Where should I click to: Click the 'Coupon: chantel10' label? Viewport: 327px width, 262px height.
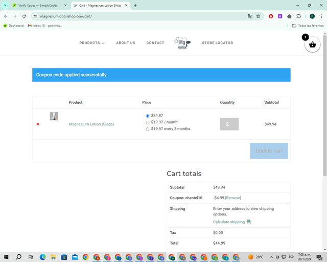pyautogui.click(x=186, y=198)
